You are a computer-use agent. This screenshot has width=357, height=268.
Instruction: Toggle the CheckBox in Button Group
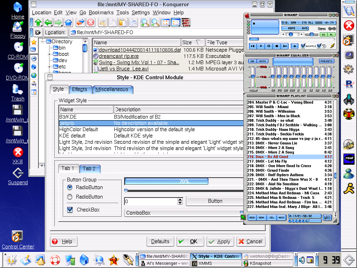(x=70, y=210)
